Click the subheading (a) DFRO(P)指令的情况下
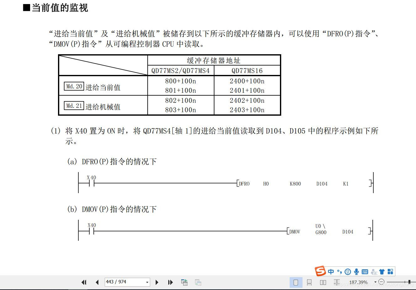 pyautogui.click(x=112, y=161)
